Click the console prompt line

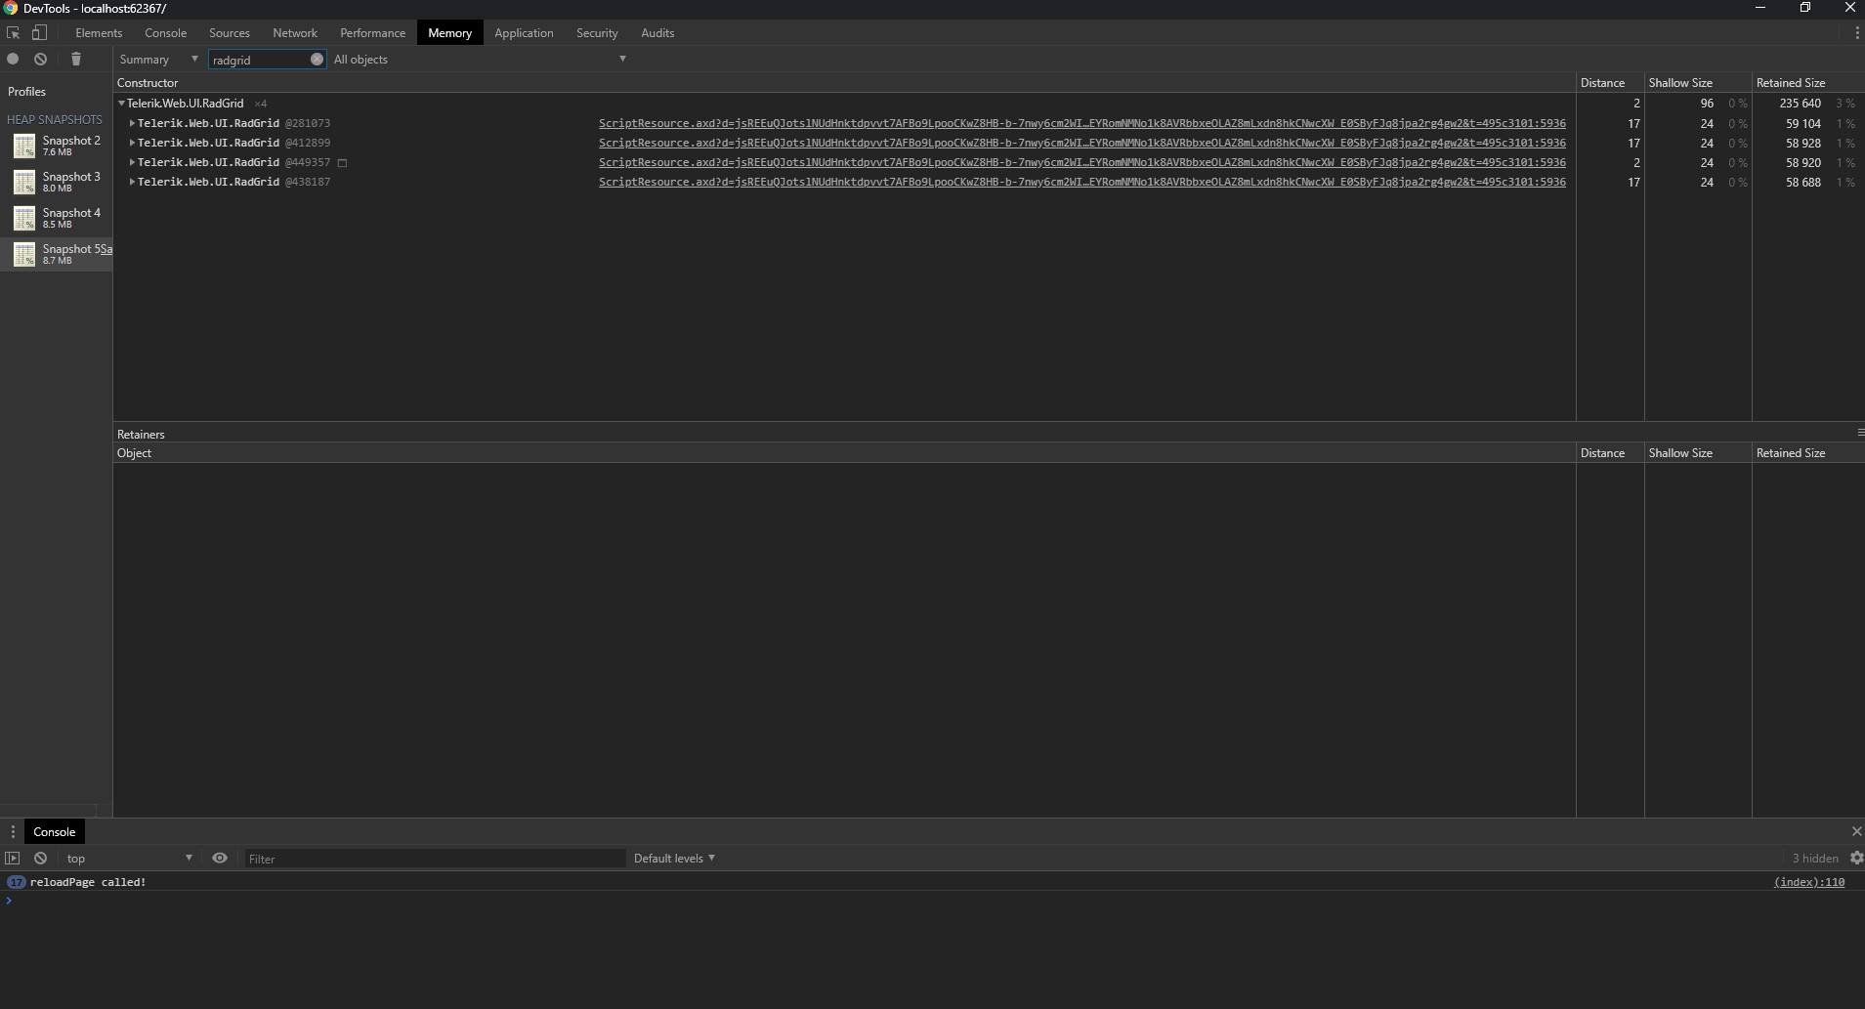click(932, 901)
